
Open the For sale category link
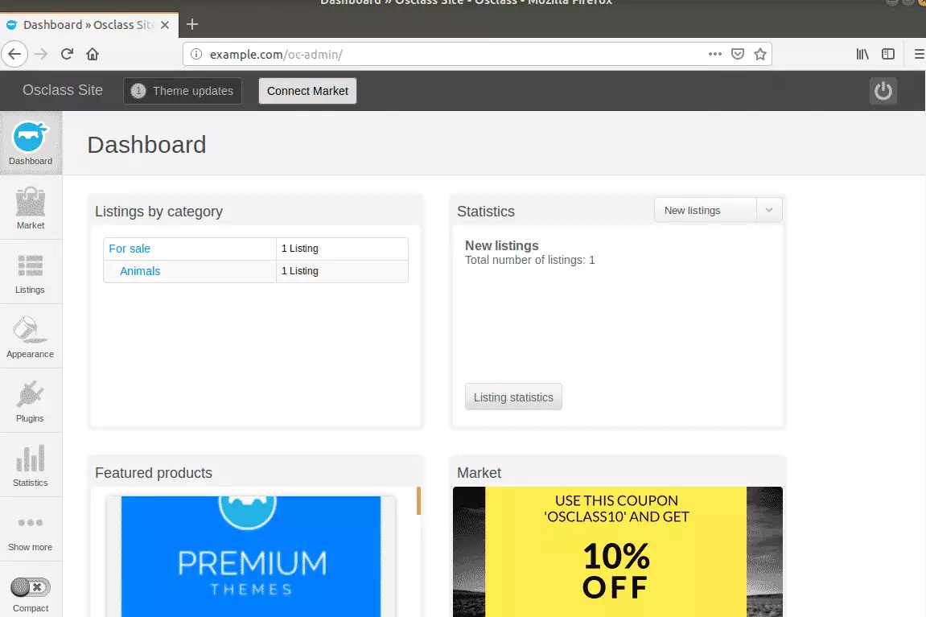(130, 249)
